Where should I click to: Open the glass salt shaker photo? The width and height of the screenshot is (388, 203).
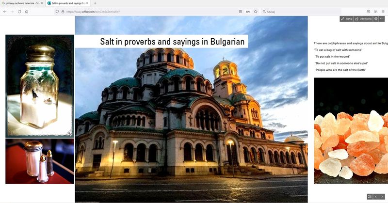40,86
